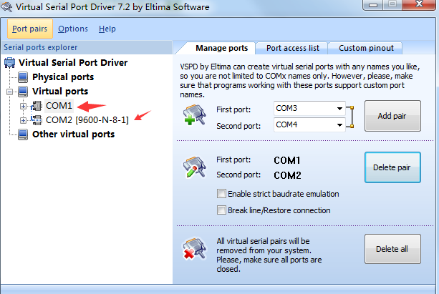Screen dimensions: 439x294
Task: Close the Virtual Serial Port Driver window
Action: pyautogui.click(x=419, y=4)
